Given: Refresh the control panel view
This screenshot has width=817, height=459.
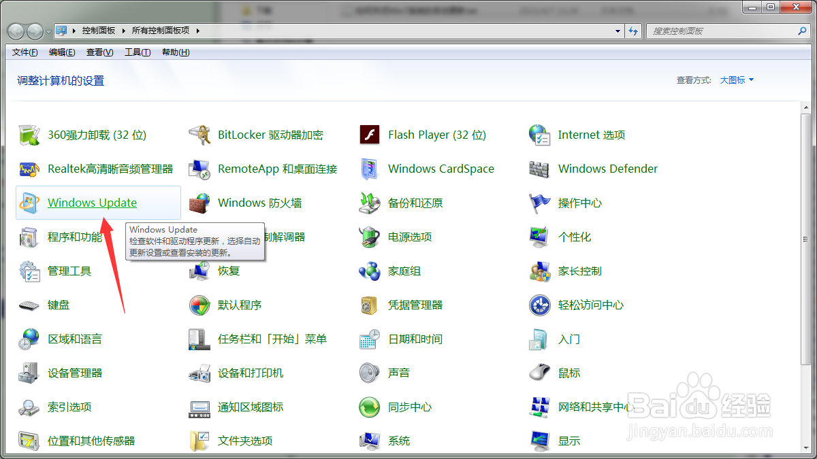Looking at the screenshot, I should 634,31.
